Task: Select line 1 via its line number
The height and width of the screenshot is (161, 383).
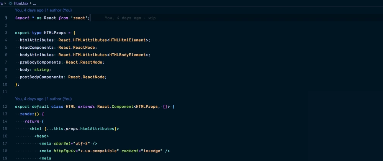Action: tap(6, 18)
